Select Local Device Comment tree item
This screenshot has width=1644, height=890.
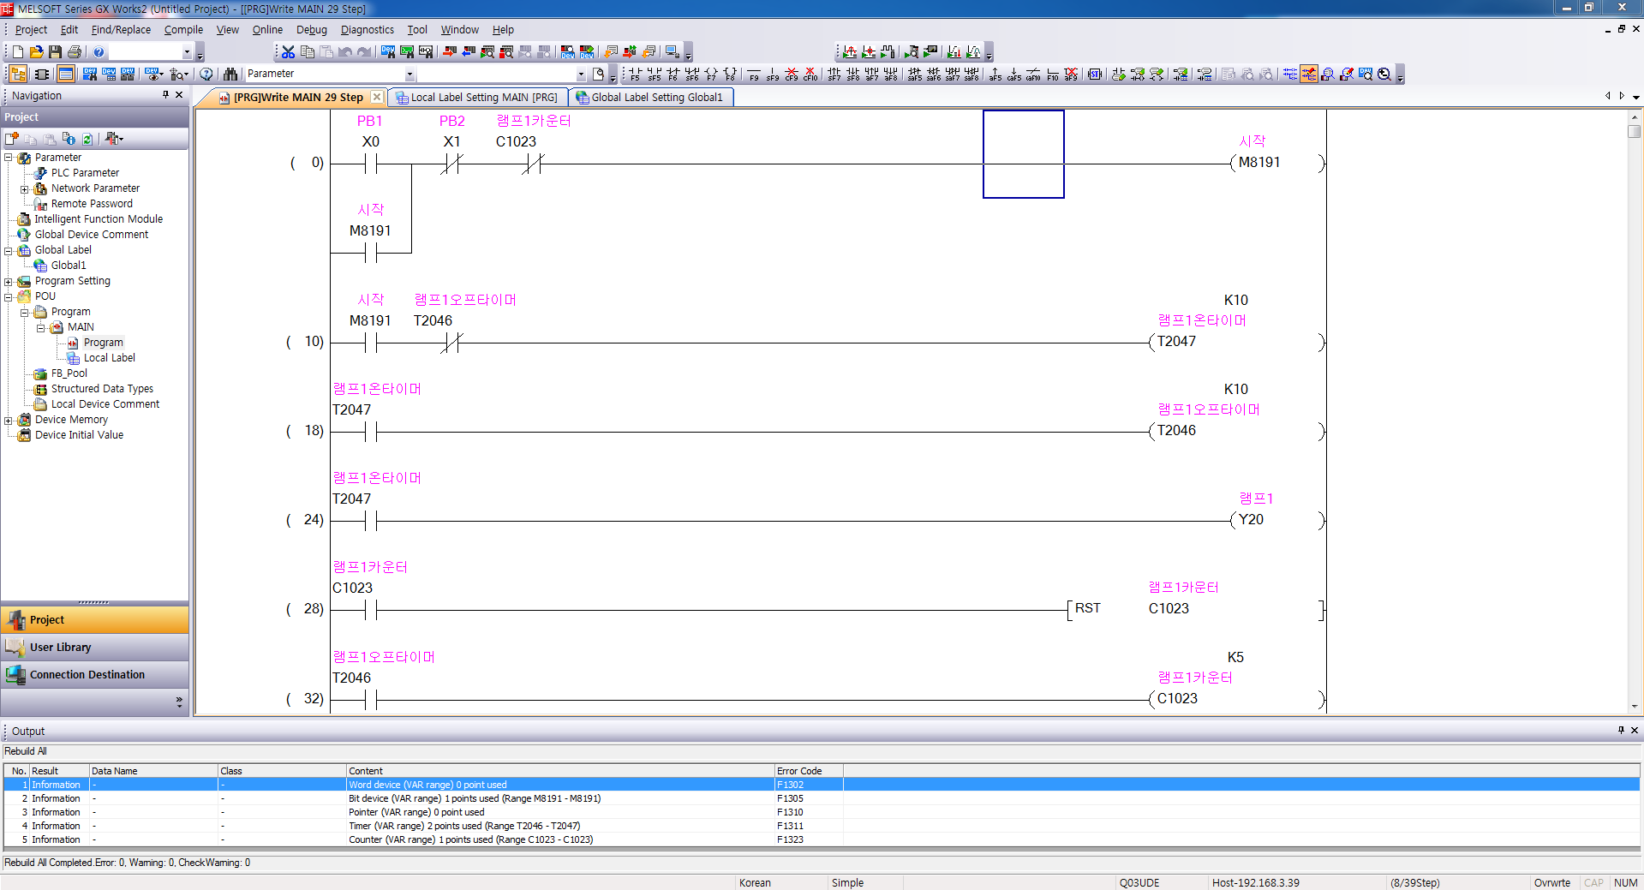pos(105,404)
